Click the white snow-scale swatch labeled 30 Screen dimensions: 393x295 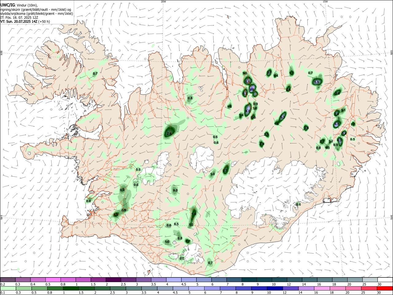tap(385, 280)
